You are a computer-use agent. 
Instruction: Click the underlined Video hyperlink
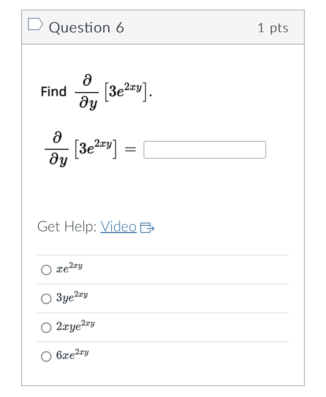pyautogui.click(x=118, y=227)
